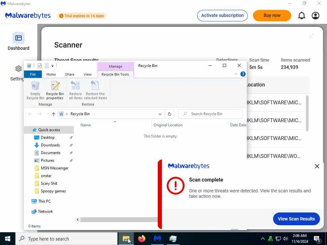Switch to the Home ribbon tab

pyautogui.click(x=51, y=74)
